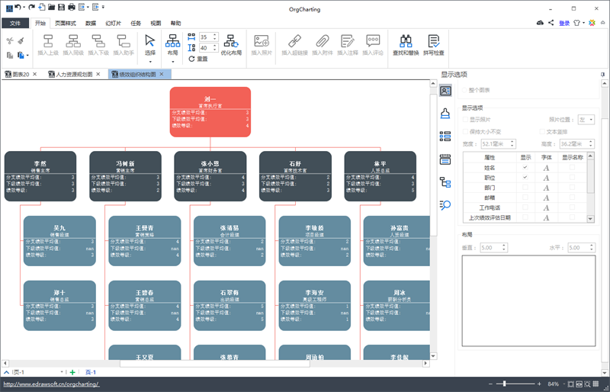
Task: Check the 文本竖排 checkbox
Action: click(542, 132)
